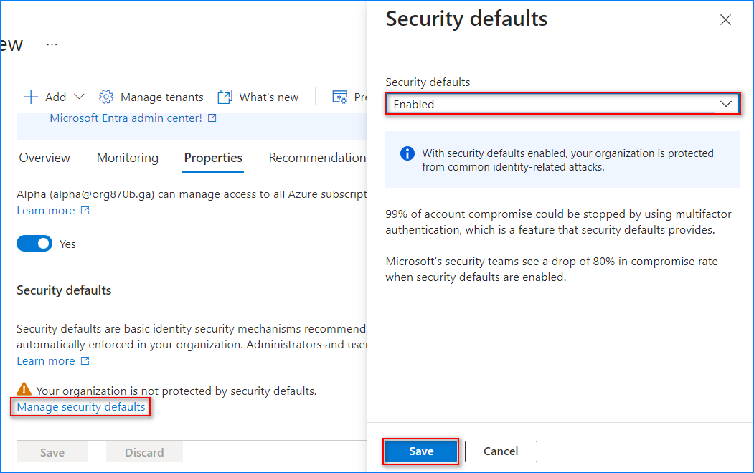This screenshot has height=473, width=754.
Task: Click the blue info icon
Action: 407,153
